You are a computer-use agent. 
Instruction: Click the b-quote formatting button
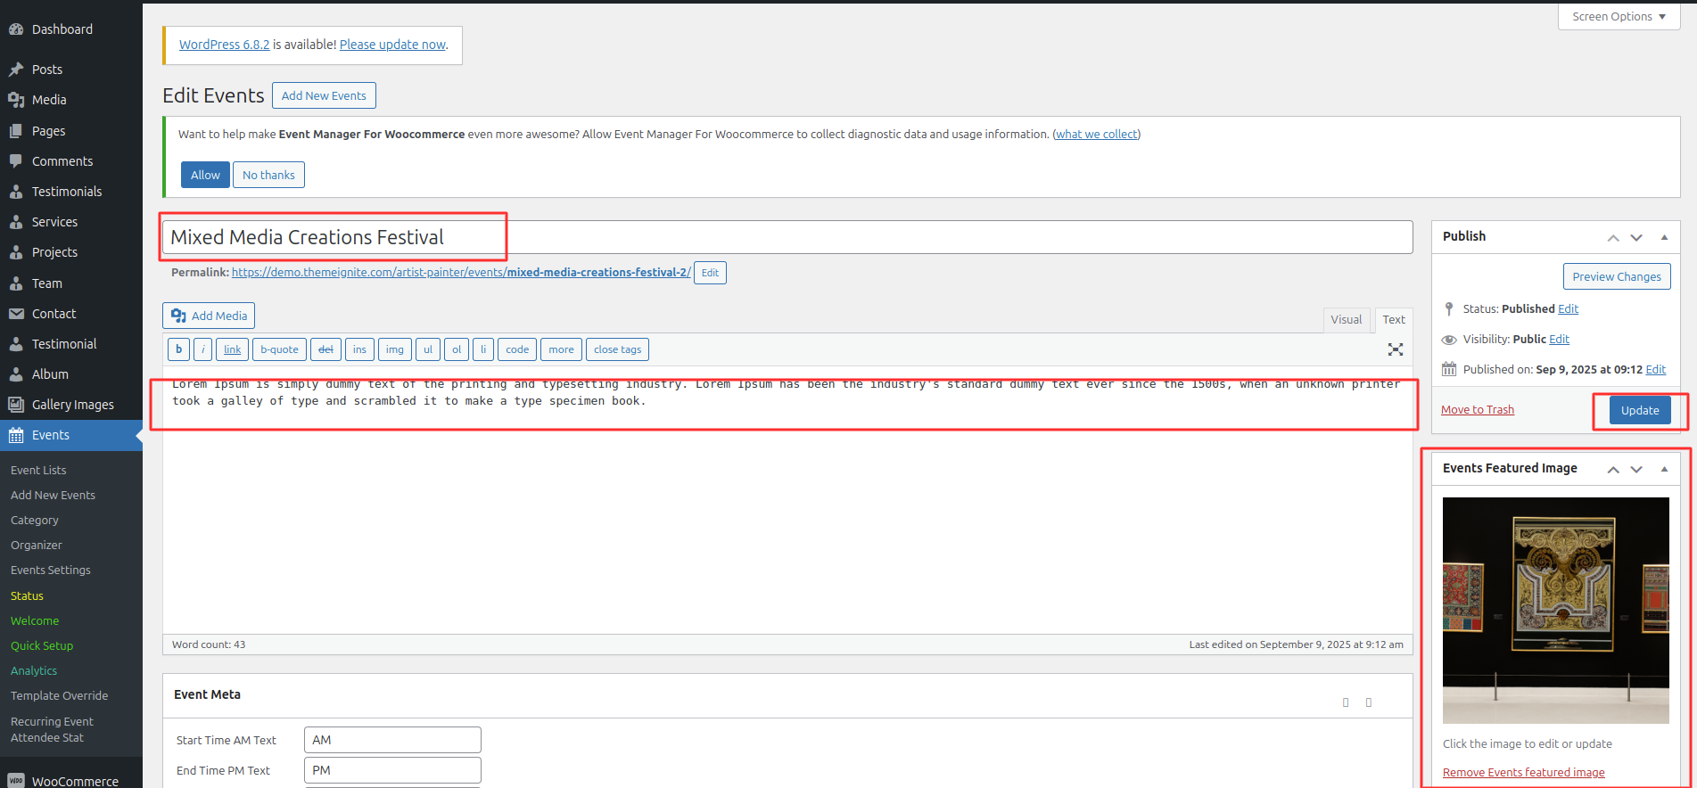pyautogui.click(x=279, y=349)
